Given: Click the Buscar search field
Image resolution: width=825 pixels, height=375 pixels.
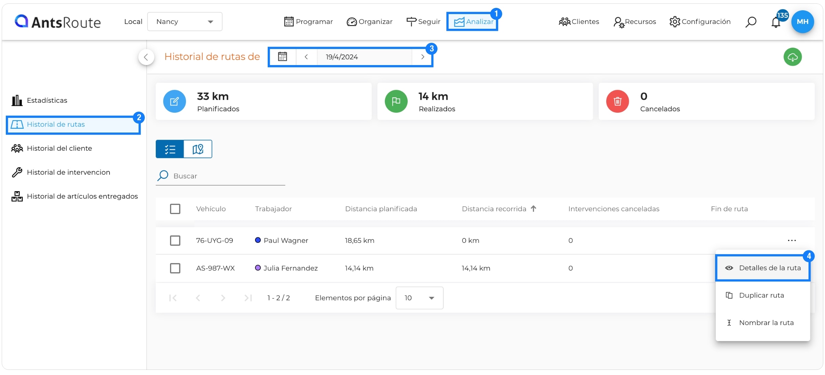Looking at the screenshot, I should click(220, 176).
